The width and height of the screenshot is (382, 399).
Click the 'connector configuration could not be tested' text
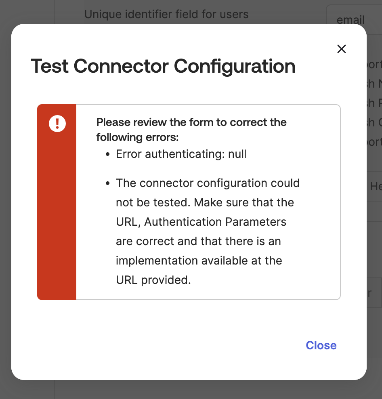tap(208, 183)
